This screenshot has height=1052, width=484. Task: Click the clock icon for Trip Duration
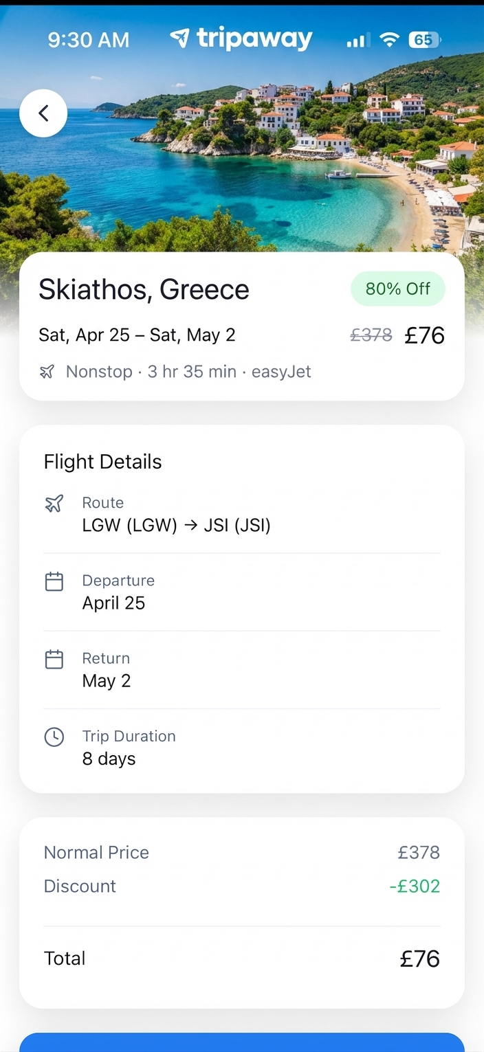click(x=54, y=737)
